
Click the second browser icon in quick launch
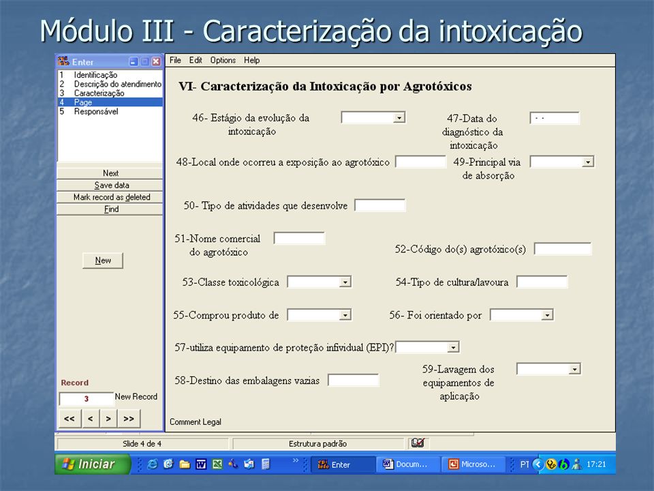pyautogui.click(x=168, y=464)
